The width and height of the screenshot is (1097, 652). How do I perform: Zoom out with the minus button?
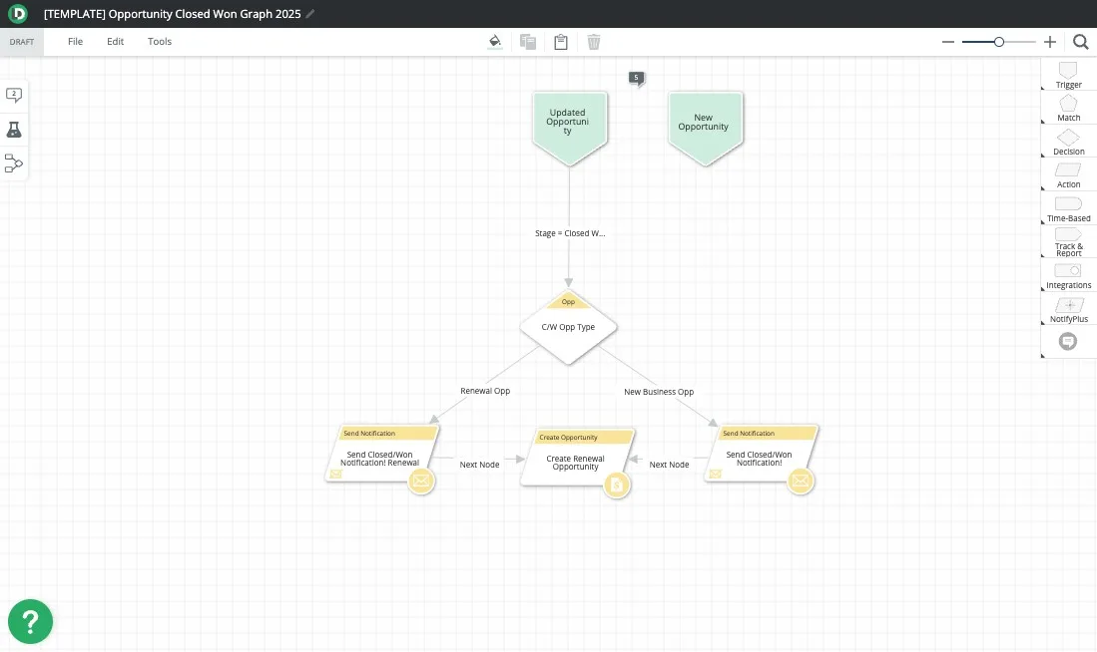coord(948,42)
